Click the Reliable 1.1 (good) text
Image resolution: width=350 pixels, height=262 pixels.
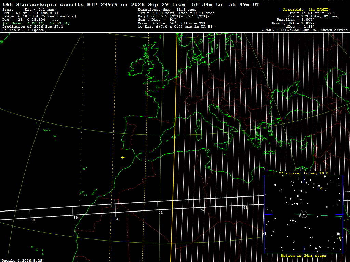click(25, 30)
